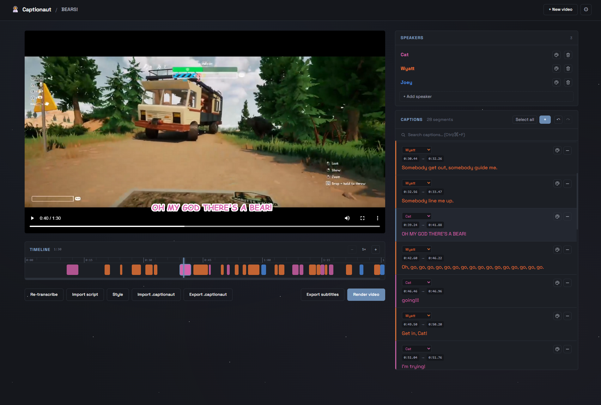The width and height of the screenshot is (601, 405).
Task: Open the settings gear in header
Action: [586, 9]
